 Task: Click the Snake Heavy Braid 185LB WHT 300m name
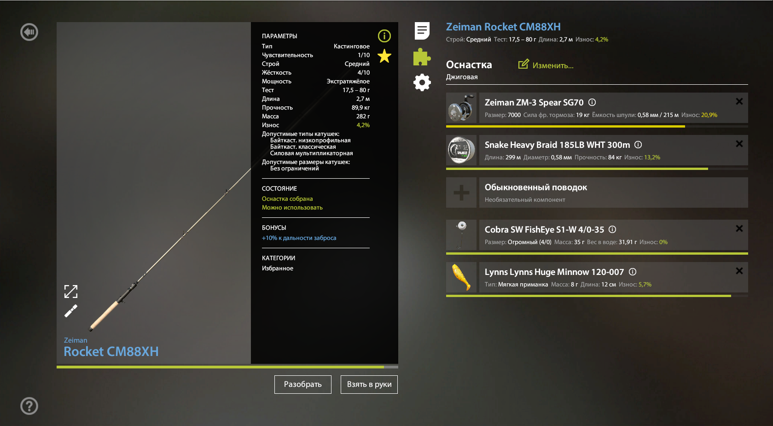pos(558,145)
